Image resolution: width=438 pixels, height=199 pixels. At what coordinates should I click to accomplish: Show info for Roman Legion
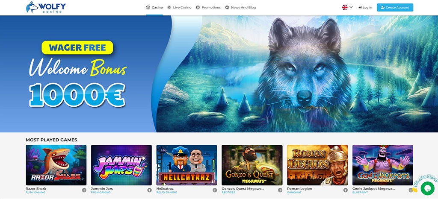[346, 190]
